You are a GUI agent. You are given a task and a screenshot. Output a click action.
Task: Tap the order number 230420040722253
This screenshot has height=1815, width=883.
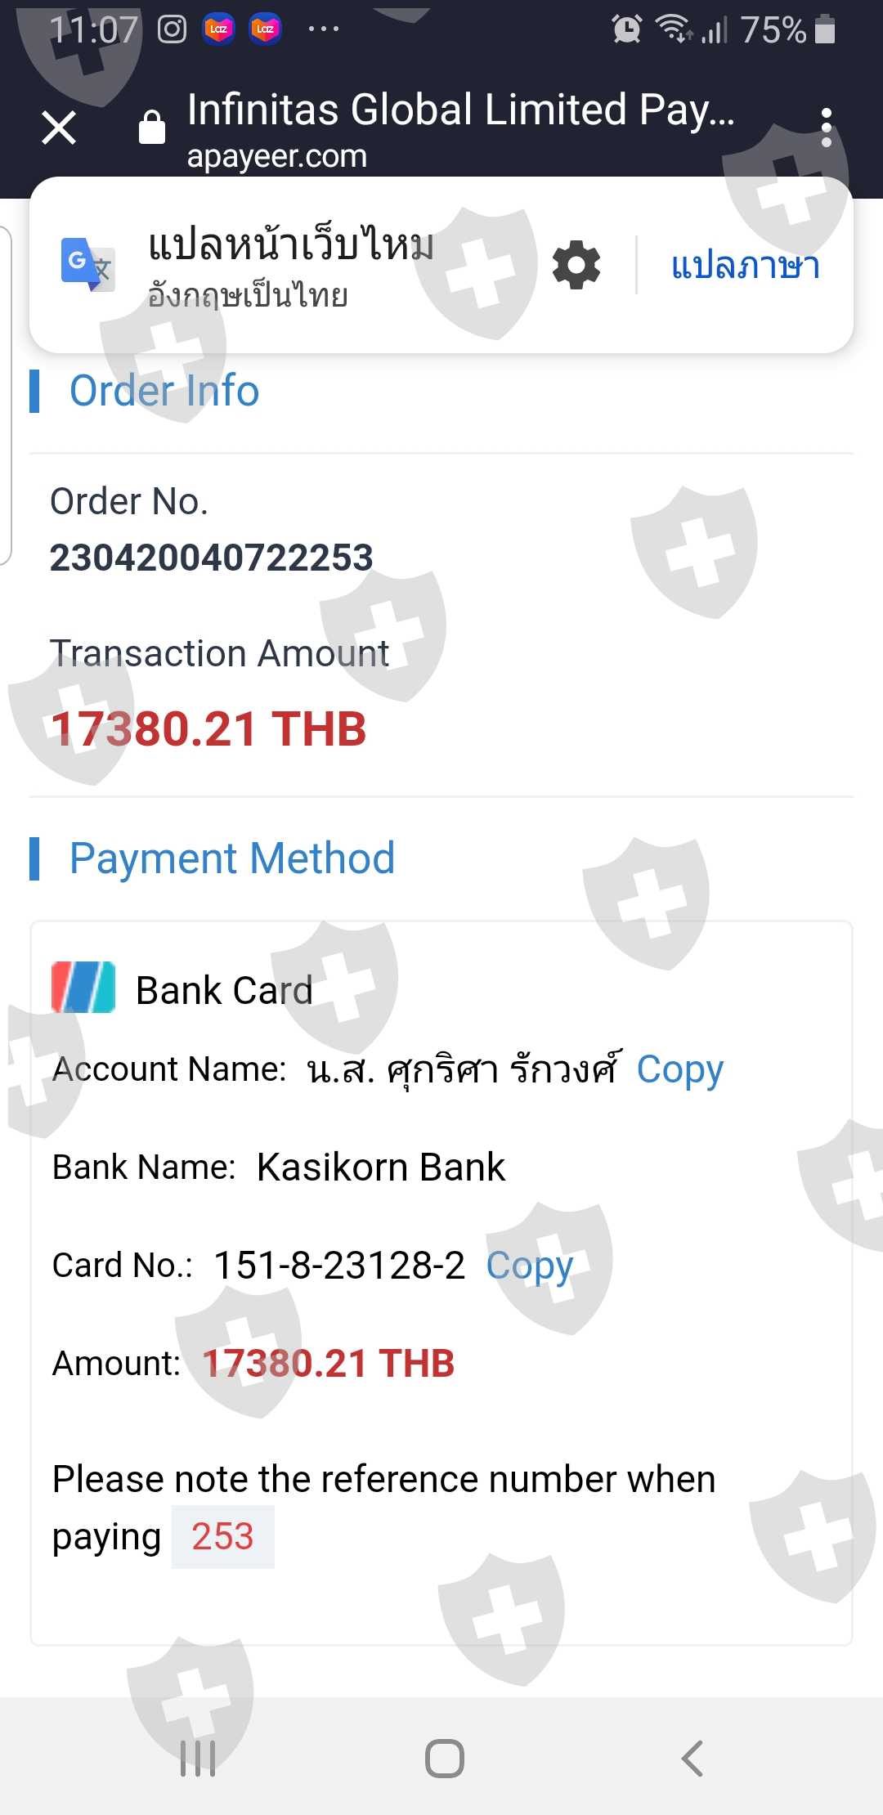[x=212, y=558]
